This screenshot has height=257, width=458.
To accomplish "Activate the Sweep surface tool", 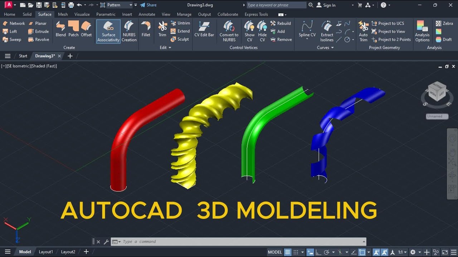I will [x=12, y=40].
